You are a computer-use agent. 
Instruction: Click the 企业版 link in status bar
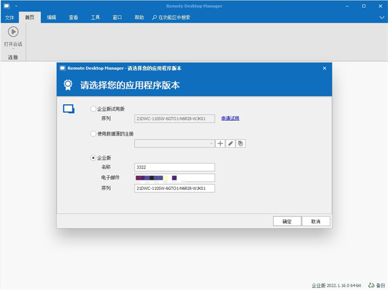tap(318, 285)
